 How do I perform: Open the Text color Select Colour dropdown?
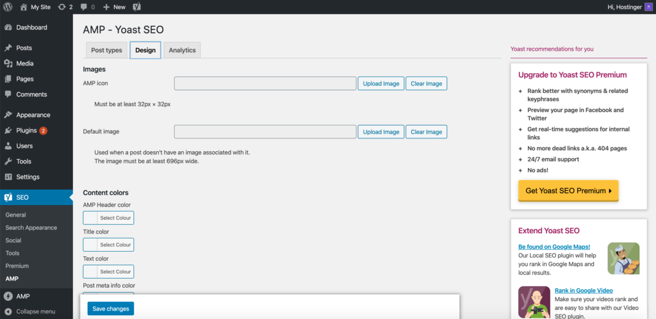coord(108,272)
